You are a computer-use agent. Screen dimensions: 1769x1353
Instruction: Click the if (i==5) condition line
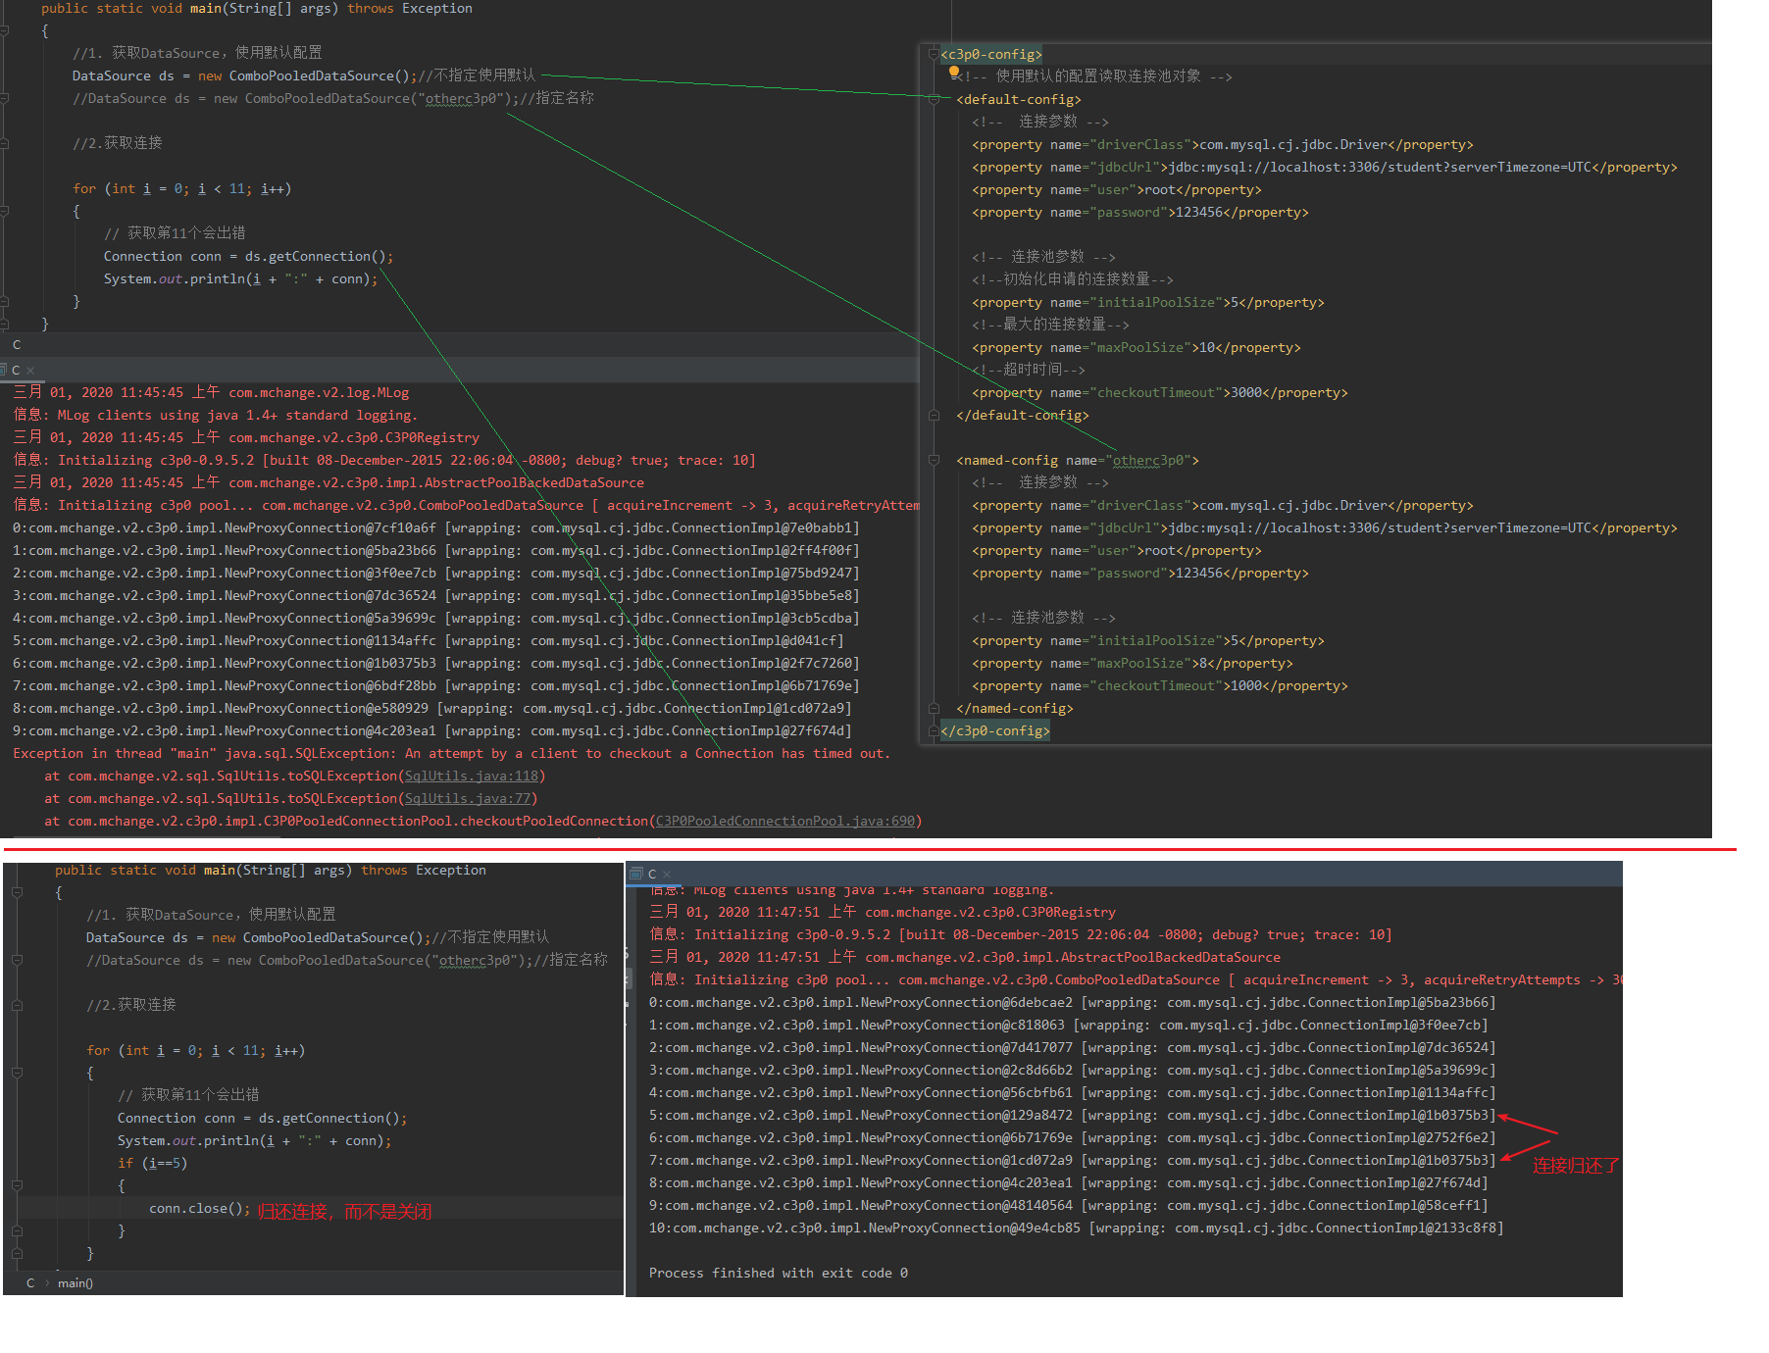click(x=152, y=1163)
